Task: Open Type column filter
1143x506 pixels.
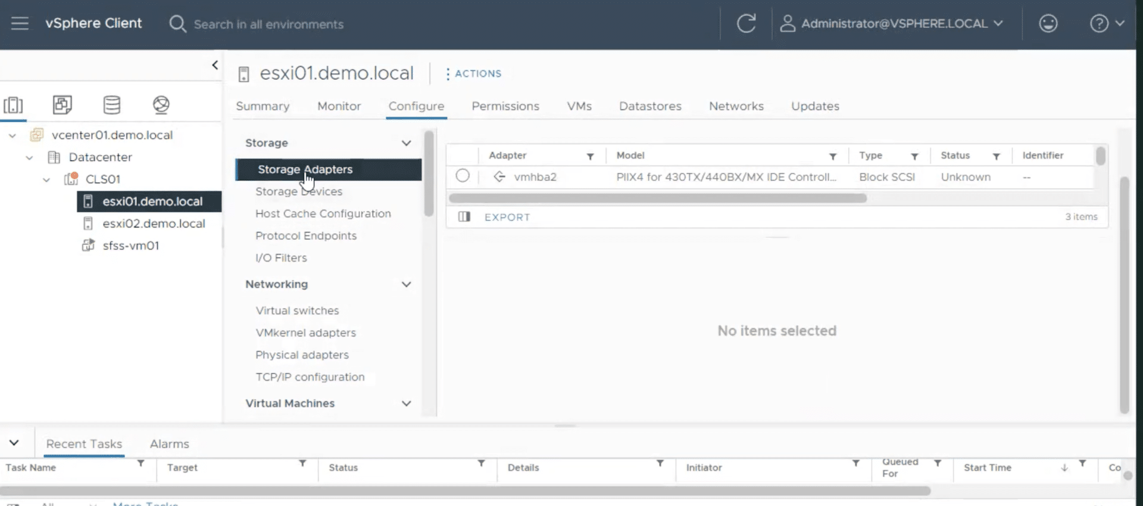Action: click(914, 156)
